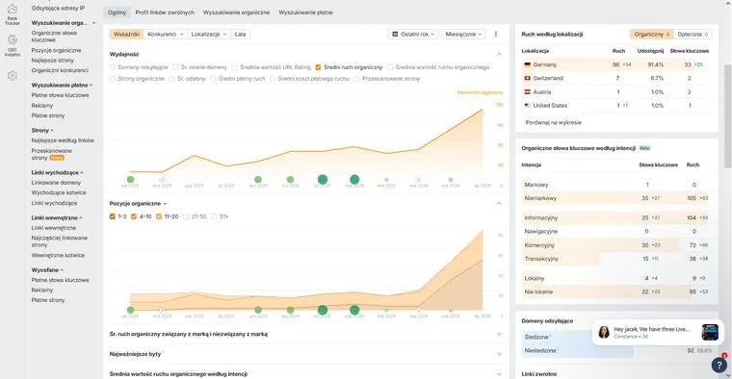Enable Średni płatny ruch checkbox

click(213, 79)
